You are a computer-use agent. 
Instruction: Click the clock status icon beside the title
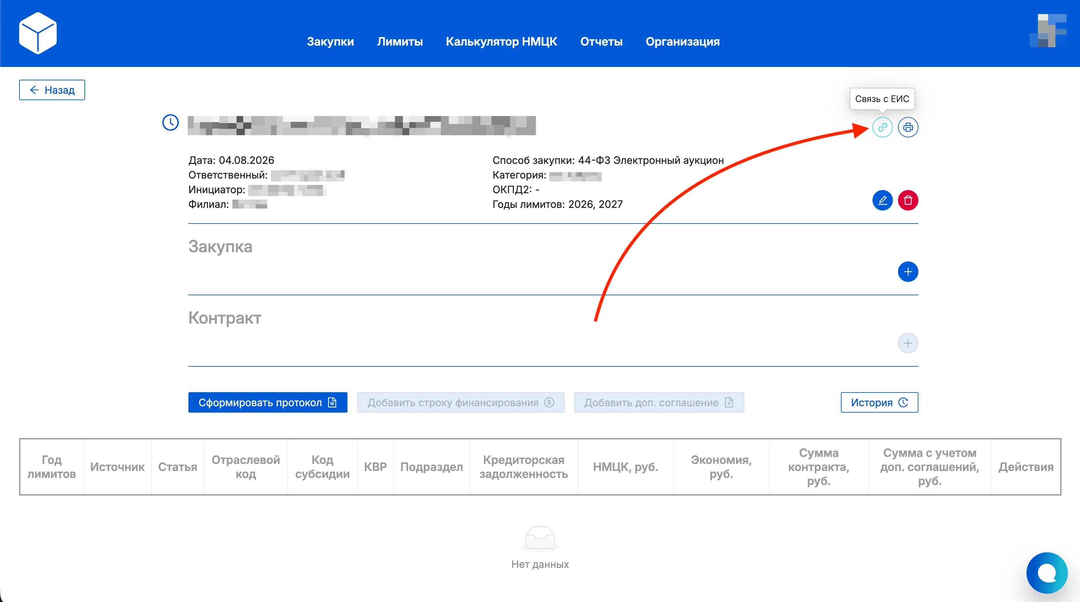pos(170,122)
